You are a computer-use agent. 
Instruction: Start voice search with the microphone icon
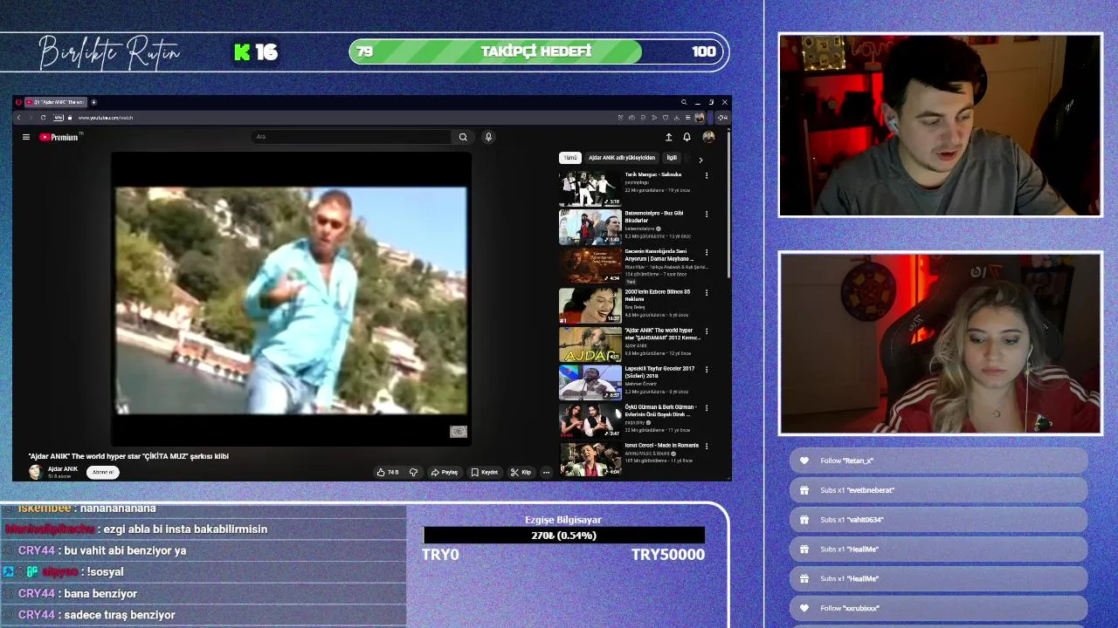[488, 137]
